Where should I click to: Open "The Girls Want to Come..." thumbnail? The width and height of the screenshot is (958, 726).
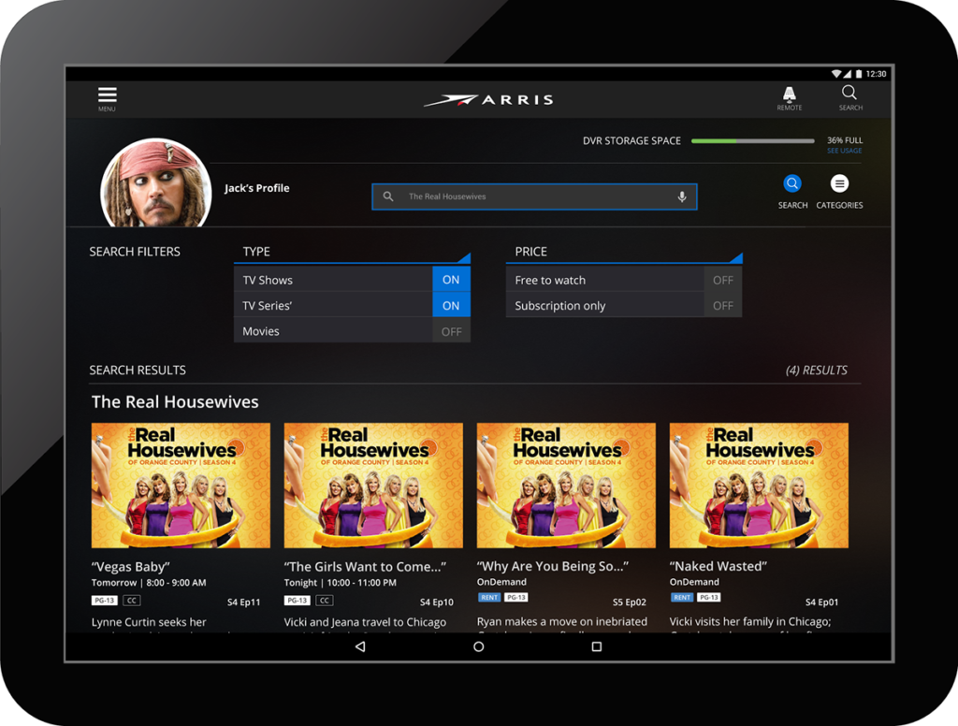pyautogui.click(x=373, y=486)
